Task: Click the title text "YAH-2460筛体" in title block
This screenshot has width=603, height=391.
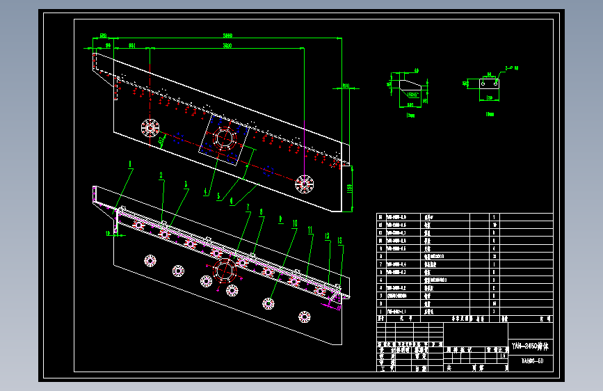Action: pos(530,346)
